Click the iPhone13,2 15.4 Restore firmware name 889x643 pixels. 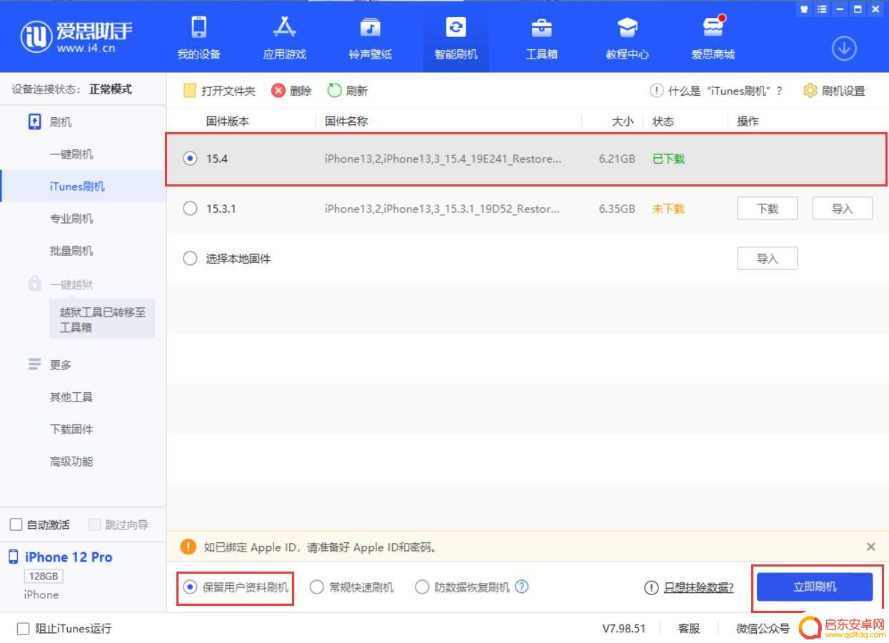tap(443, 159)
